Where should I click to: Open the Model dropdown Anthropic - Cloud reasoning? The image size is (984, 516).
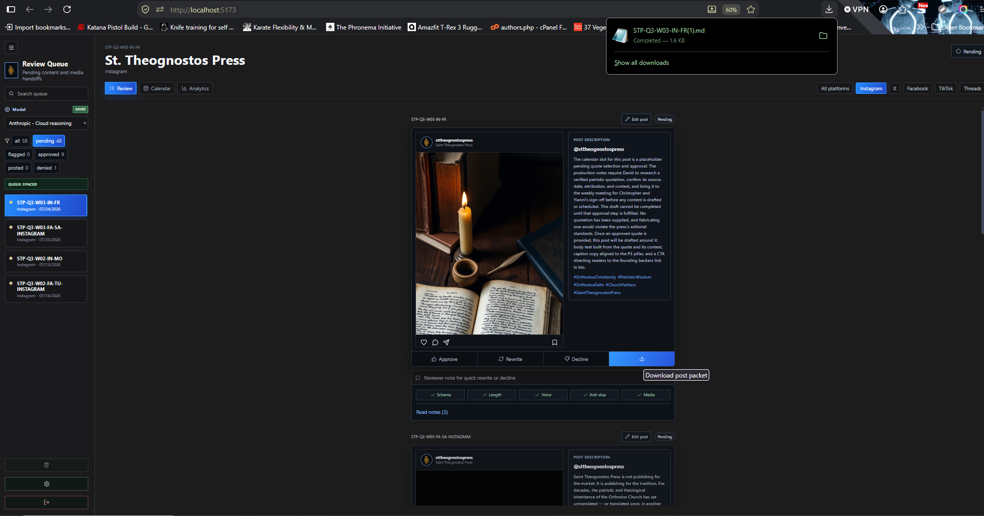[46, 123]
